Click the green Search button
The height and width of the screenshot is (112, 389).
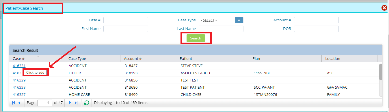point(196,38)
